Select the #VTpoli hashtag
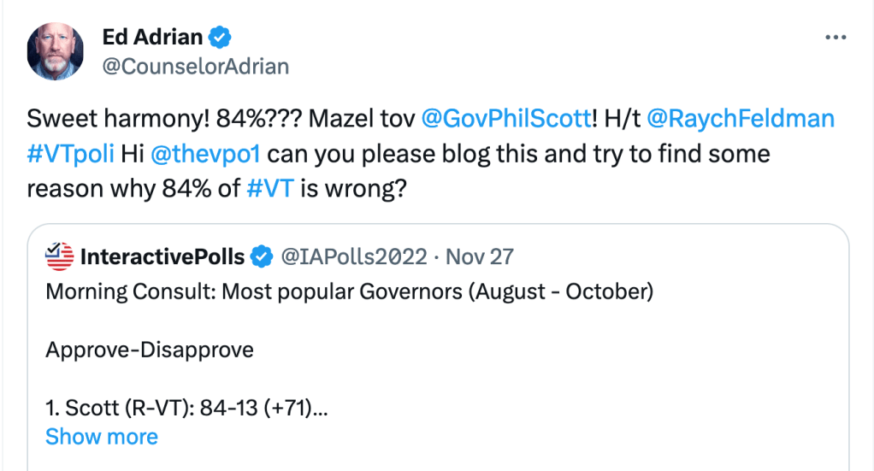Screen dimensions: 874x471 pyautogui.click(x=71, y=154)
